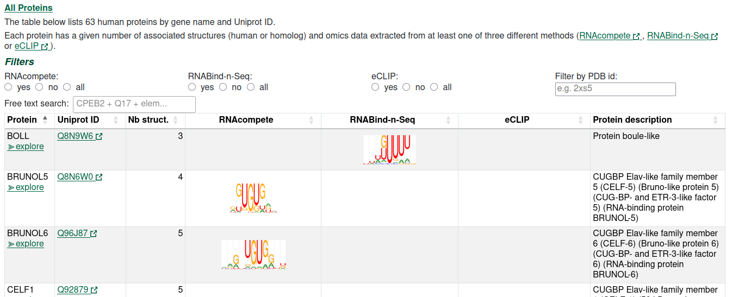The image size is (732, 297).
Task: Expand explore link under BRUNOL5
Action: (x=26, y=187)
